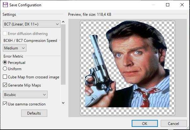190x130 pixels.
Task: Click the Defaults button
Action: pos(34,113)
